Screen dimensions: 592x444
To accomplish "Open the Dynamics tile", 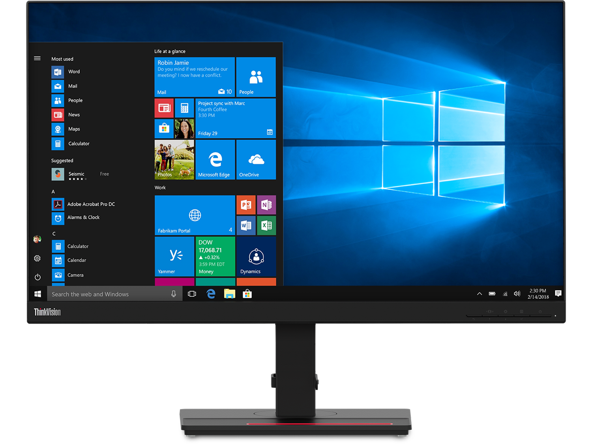I will [256, 256].
